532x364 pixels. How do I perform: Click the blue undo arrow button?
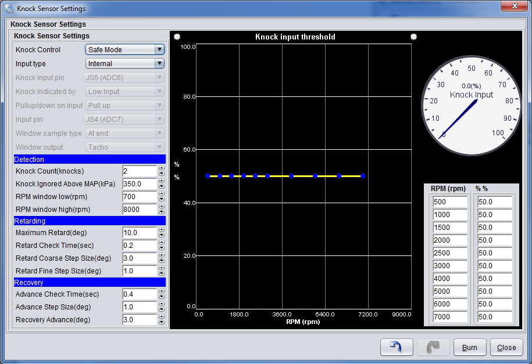pyautogui.click(x=397, y=347)
